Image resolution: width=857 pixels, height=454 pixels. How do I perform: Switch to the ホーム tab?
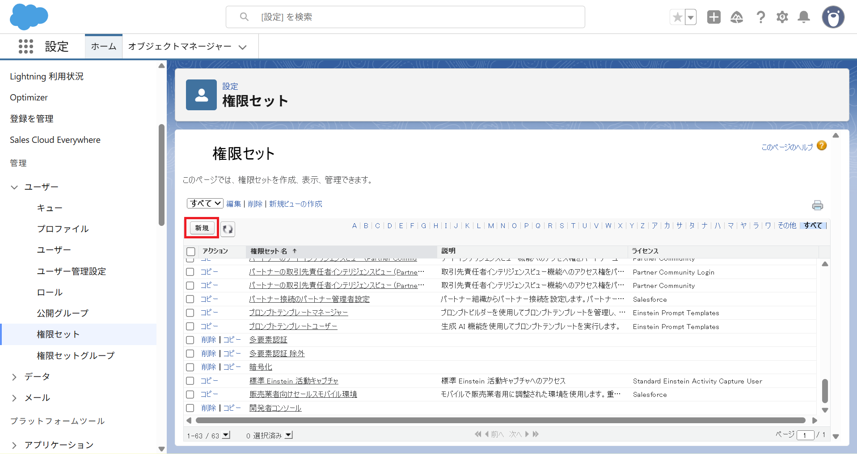pos(103,46)
